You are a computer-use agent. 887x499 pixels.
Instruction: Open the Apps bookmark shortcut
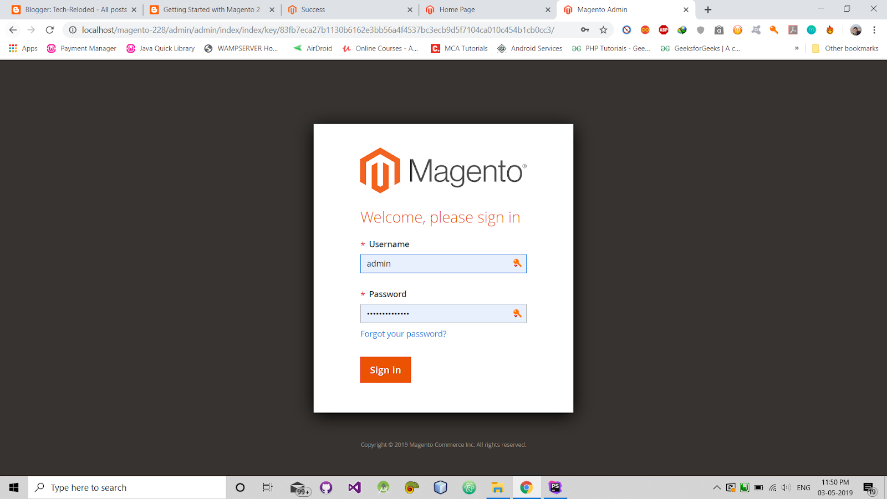23,48
